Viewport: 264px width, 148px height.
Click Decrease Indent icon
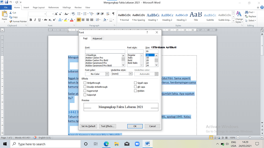pyautogui.click(x=98, y=14)
